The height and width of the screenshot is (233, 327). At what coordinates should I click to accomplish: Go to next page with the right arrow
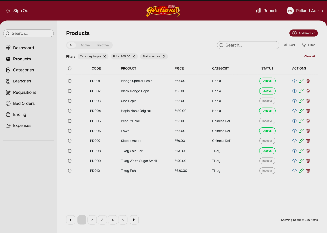click(134, 220)
